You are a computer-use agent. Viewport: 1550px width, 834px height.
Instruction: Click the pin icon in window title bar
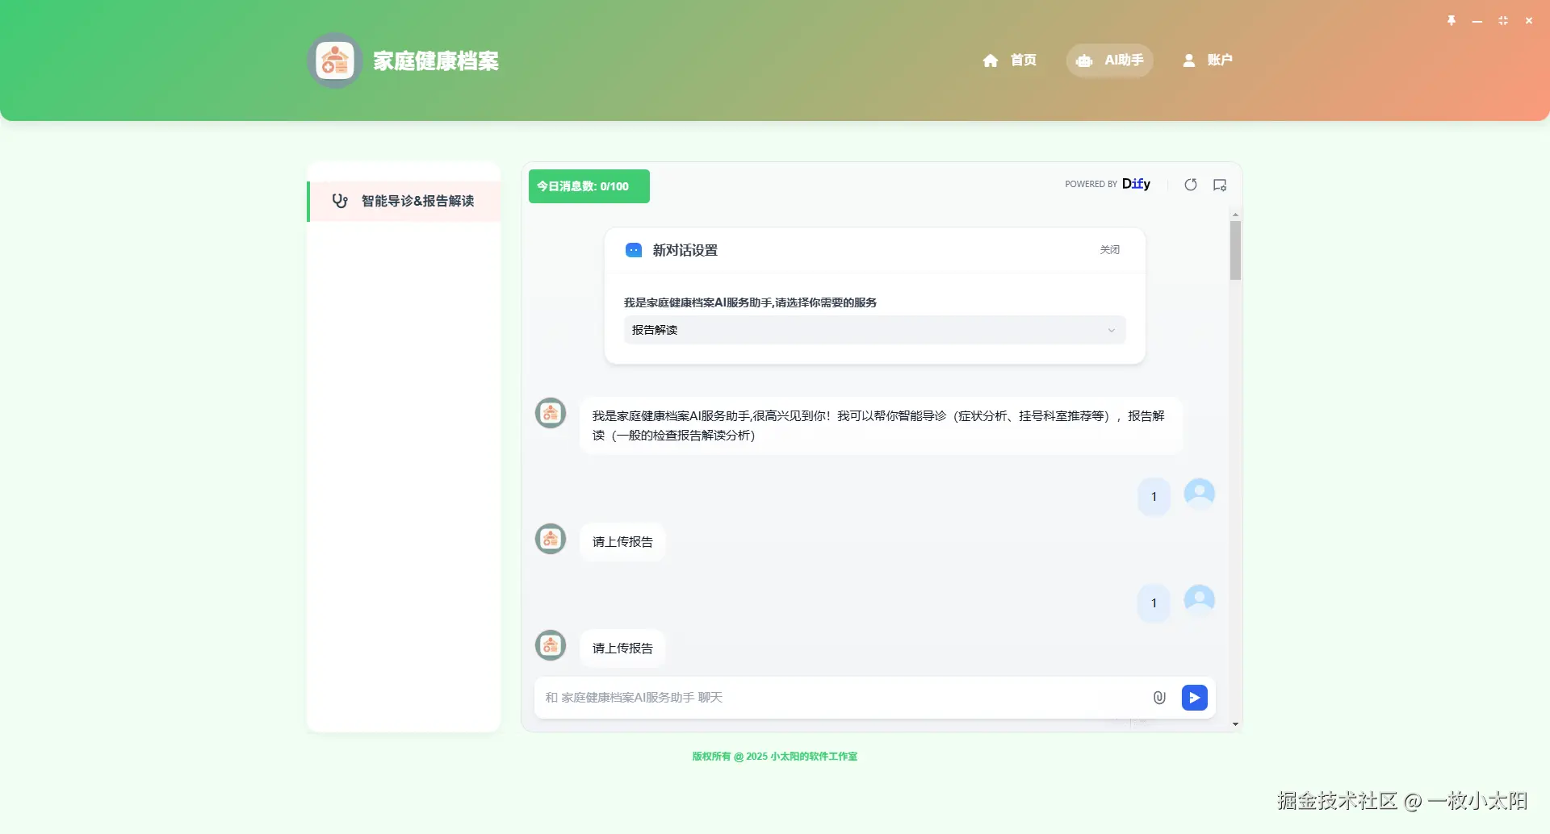[1451, 20]
